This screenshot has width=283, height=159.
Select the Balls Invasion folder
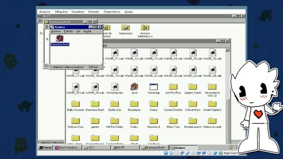pos(76,104)
